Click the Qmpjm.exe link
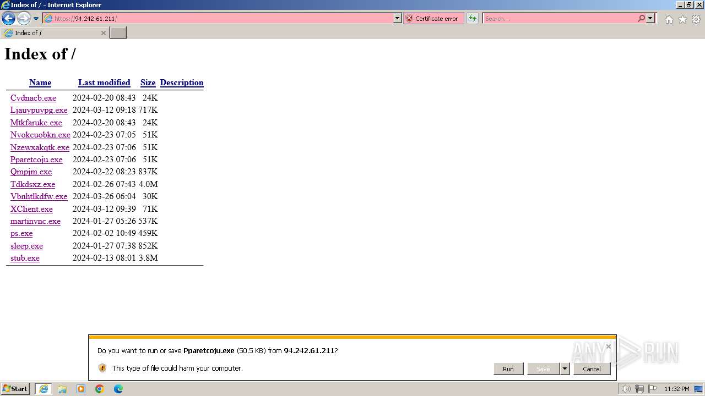 pos(31,172)
